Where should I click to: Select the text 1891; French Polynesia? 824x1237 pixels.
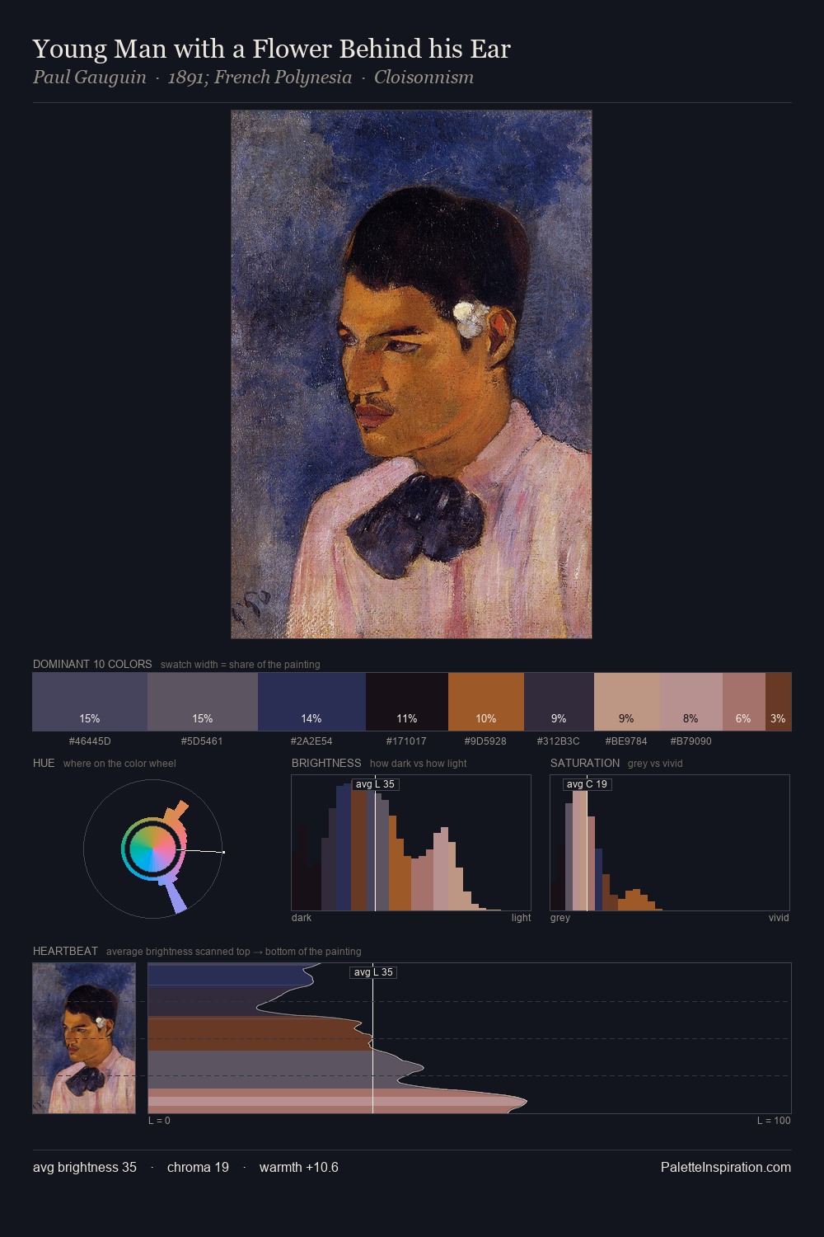(260, 78)
